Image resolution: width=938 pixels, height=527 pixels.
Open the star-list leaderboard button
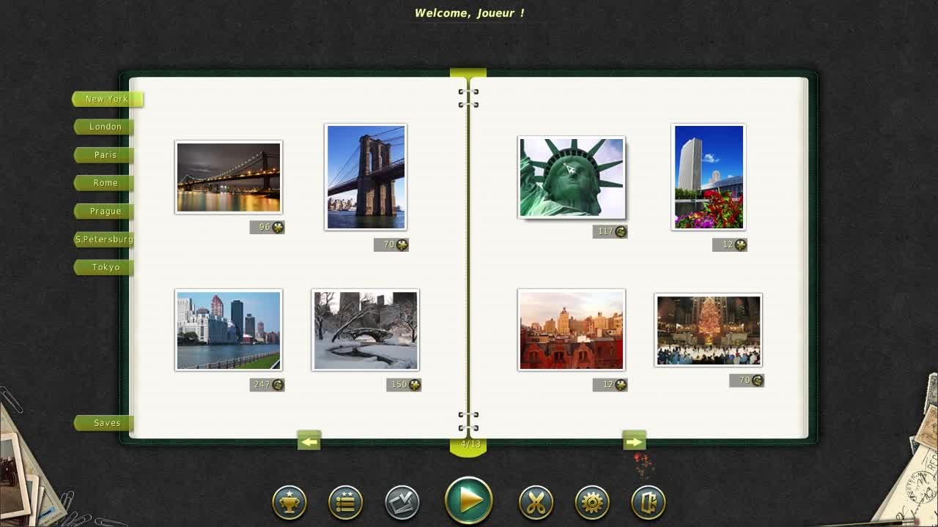click(x=345, y=503)
